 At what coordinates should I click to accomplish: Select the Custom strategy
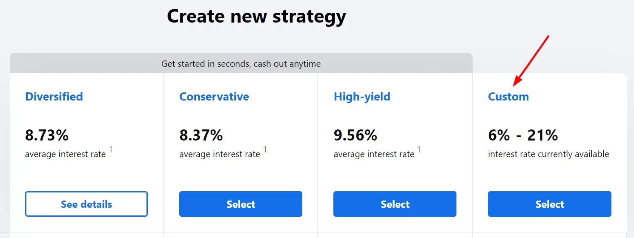(550, 204)
